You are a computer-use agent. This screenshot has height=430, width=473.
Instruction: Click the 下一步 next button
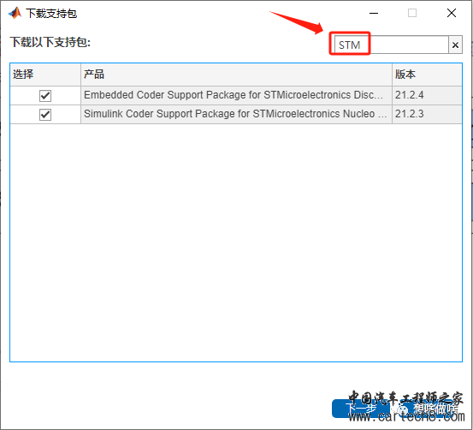point(360,409)
